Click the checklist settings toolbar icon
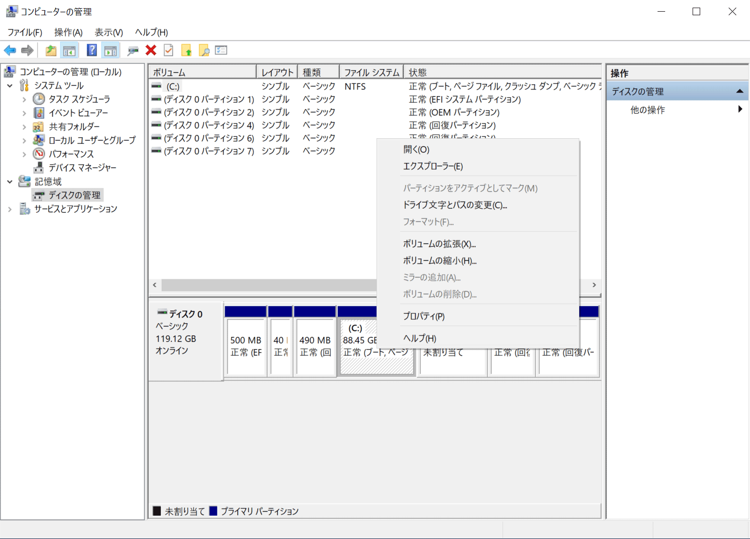The height and width of the screenshot is (539, 750). [x=221, y=50]
